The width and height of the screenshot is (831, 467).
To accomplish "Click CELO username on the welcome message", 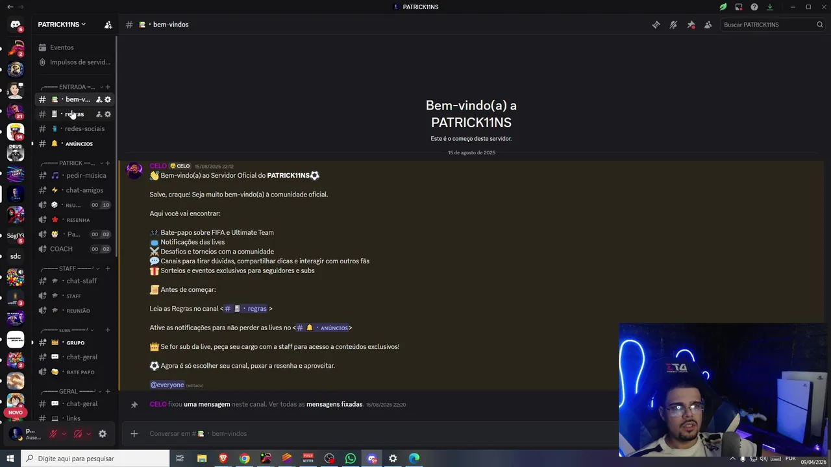I will click(x=158, y=166).
